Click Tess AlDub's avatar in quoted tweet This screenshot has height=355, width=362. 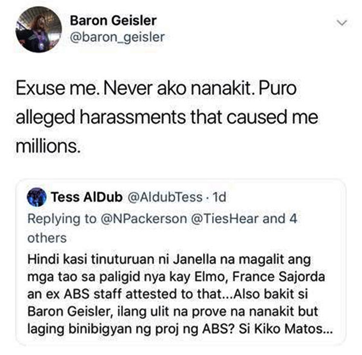37,197
